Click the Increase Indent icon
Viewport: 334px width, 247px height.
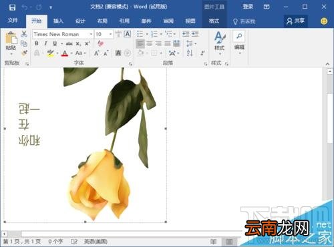(x=195, y=34)
